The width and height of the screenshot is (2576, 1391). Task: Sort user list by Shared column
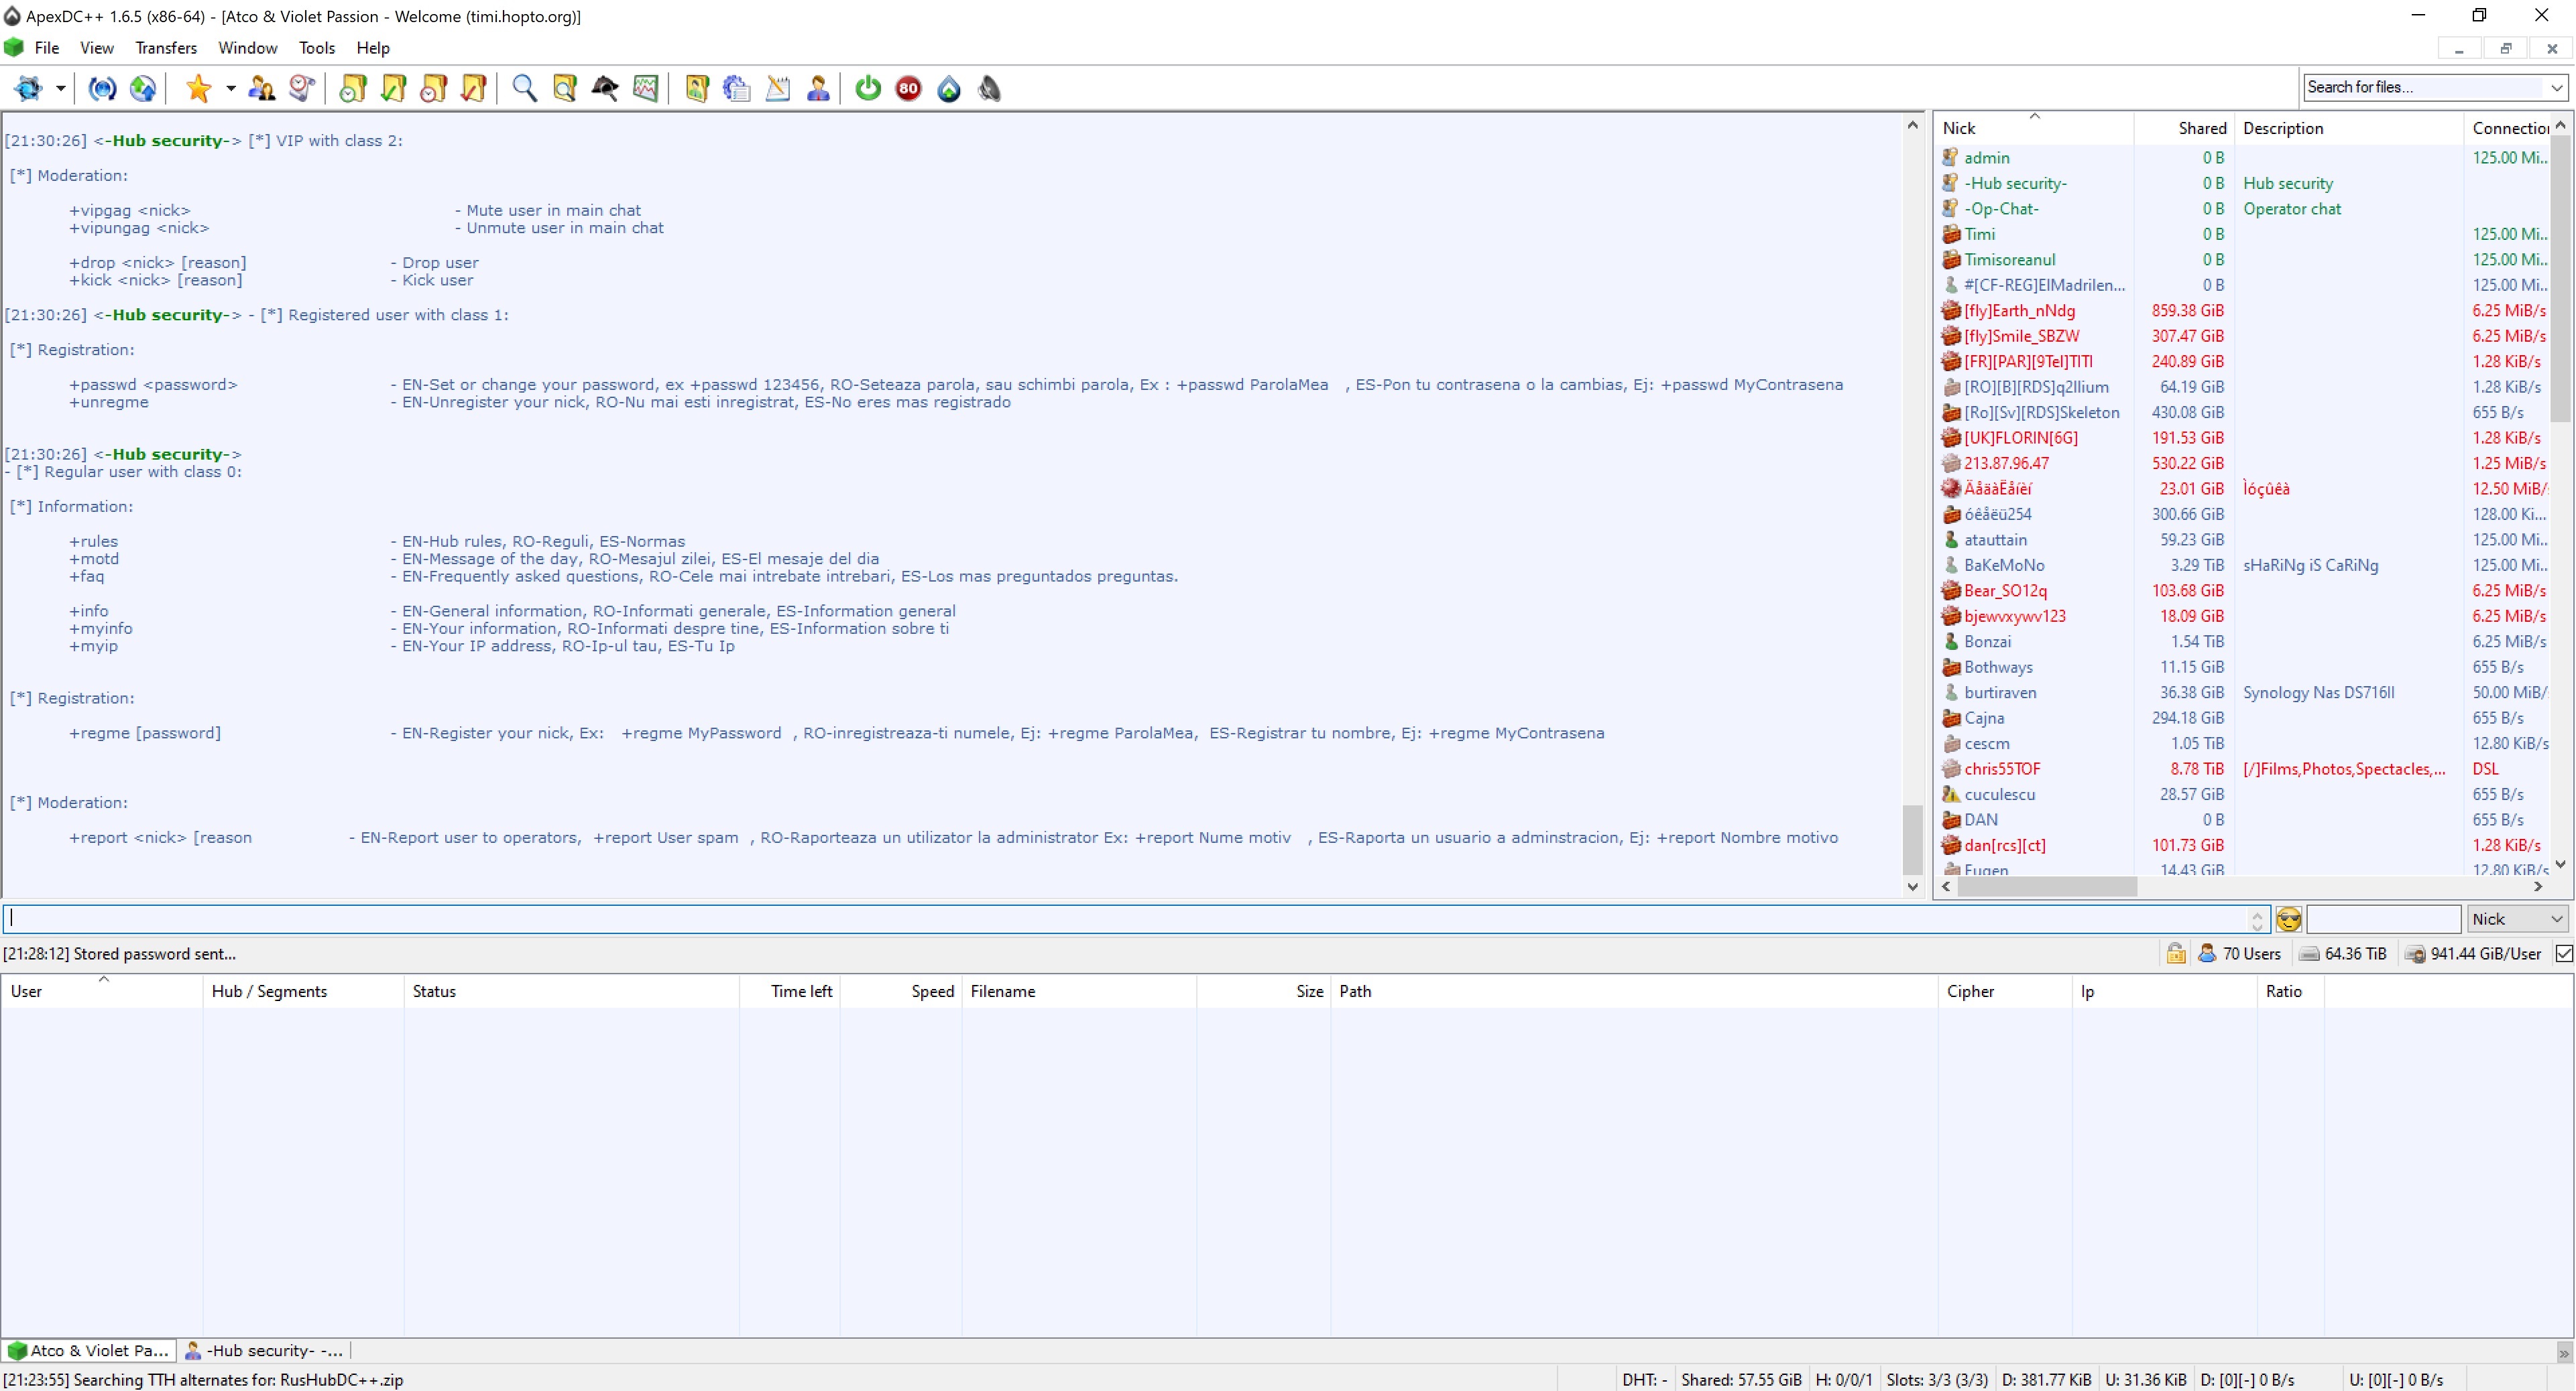tap(2201, 128)
